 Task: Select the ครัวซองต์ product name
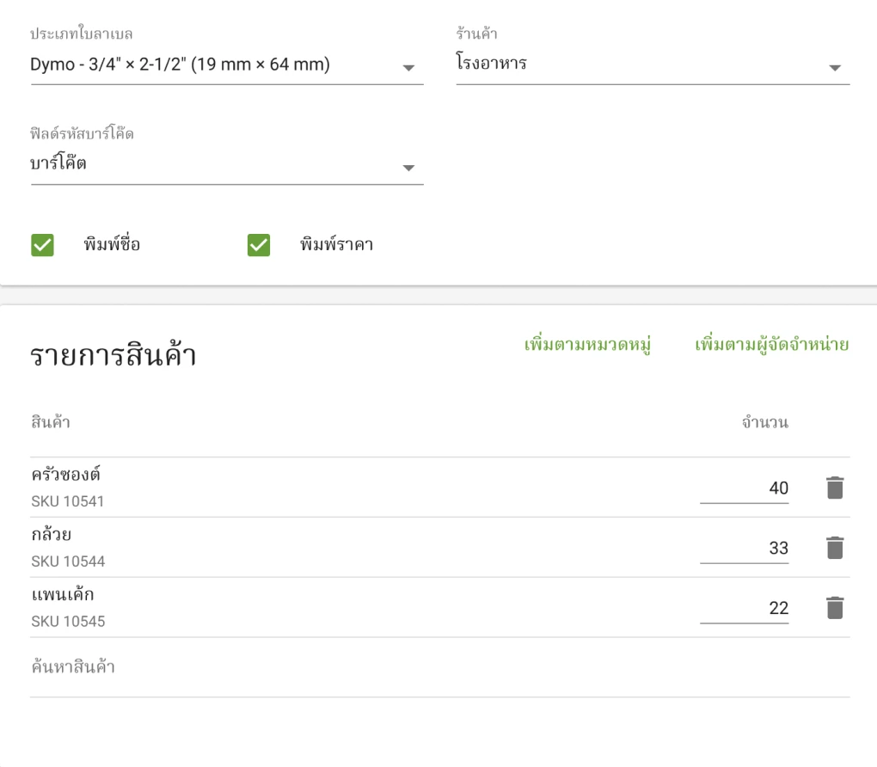tap(65, 475)
